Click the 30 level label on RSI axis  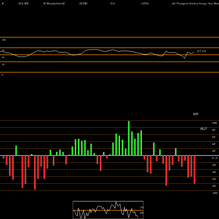[x=3, y=64]
